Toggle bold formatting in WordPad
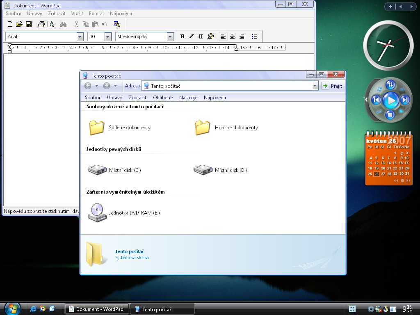The width and height of the screenshot is (420, 315). click(x=182, y=37)
